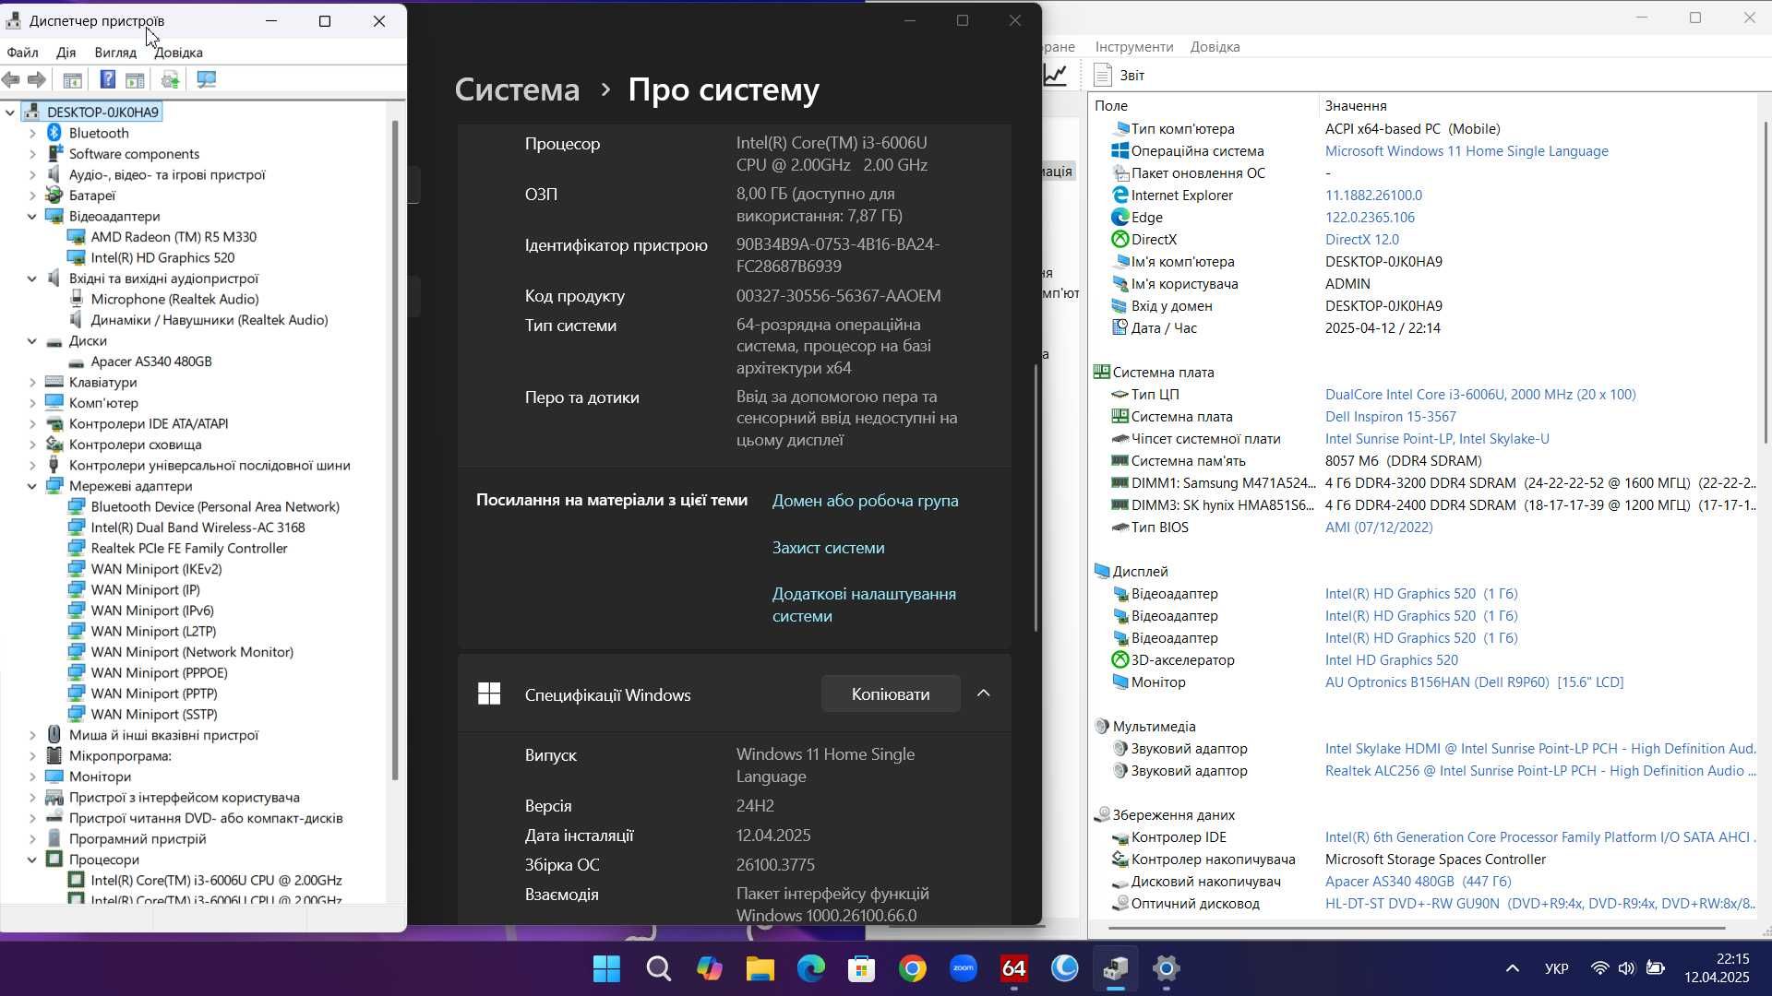The image size is (1772, 996).
Task: Select the AMD Radeon R5 M330 adapter
Action: coord(174,237)
